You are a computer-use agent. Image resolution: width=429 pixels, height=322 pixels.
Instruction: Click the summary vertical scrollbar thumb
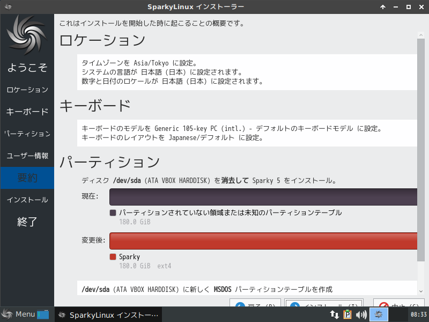click(421, 150)
